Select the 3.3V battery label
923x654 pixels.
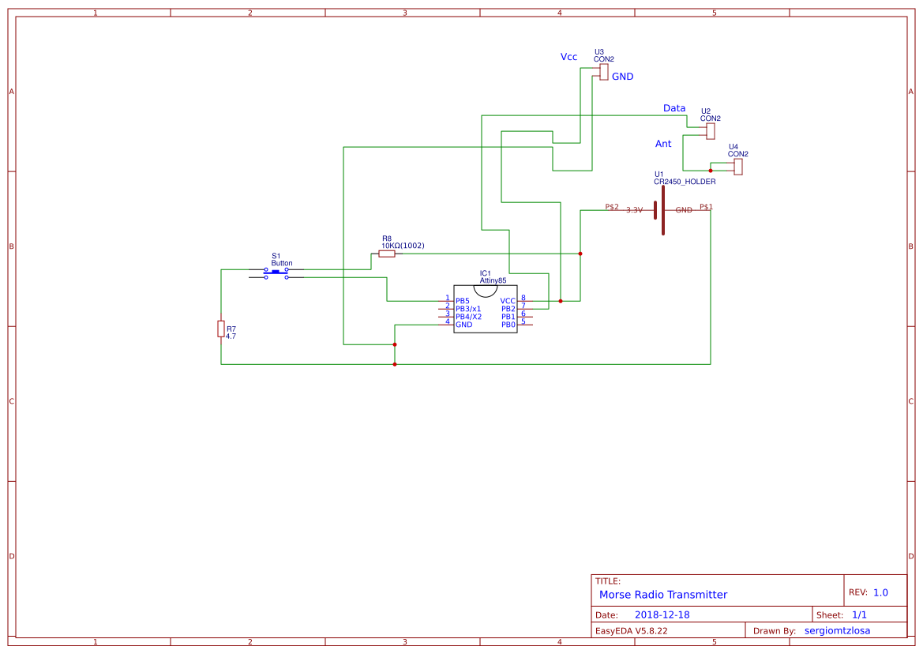(x=635, y=210)
